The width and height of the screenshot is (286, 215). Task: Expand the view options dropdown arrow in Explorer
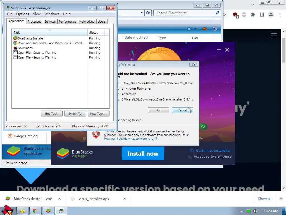tap(195, 29)
